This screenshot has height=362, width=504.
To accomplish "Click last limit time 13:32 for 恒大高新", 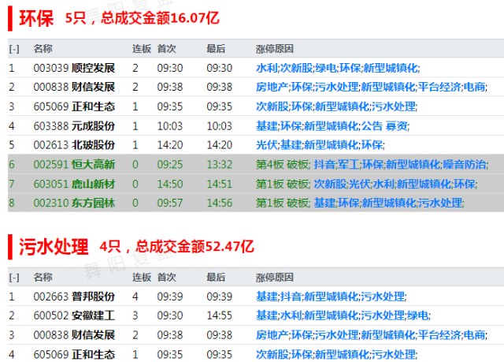I will pos(219,164).
